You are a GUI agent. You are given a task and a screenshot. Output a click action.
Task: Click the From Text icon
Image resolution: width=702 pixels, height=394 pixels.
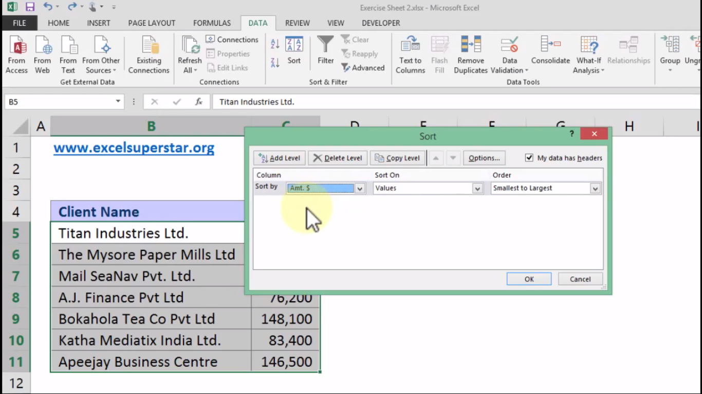(68, 54)
